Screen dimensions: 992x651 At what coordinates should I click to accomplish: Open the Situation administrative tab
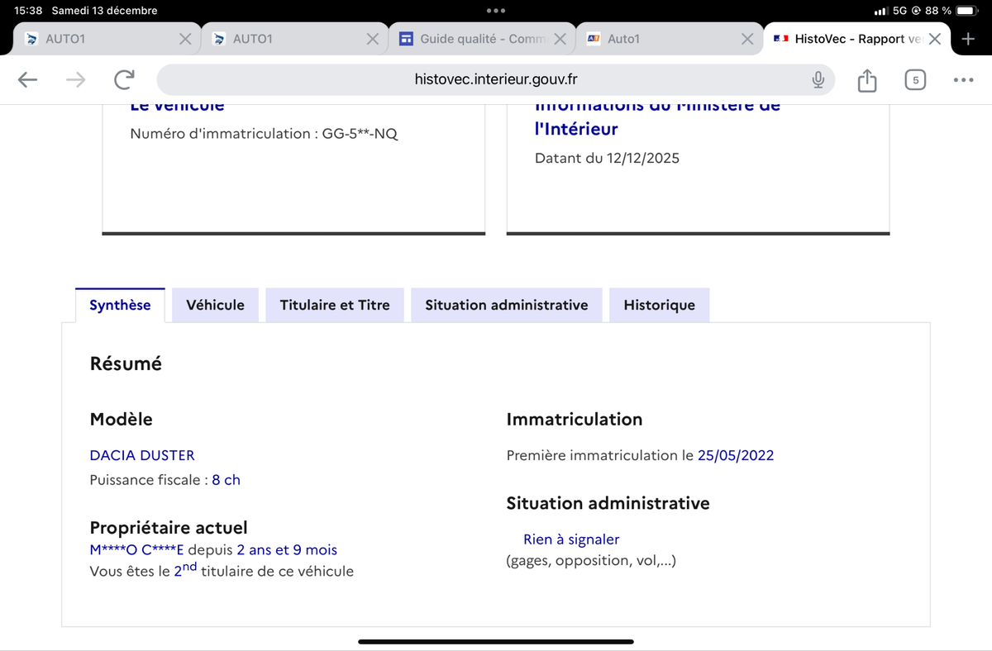pos(507,305)
